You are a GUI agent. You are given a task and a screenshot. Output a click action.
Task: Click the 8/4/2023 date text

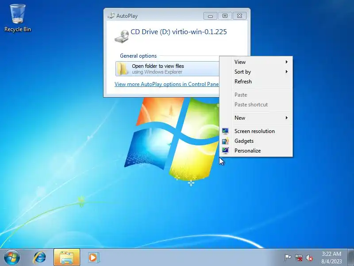coord(331,261)
